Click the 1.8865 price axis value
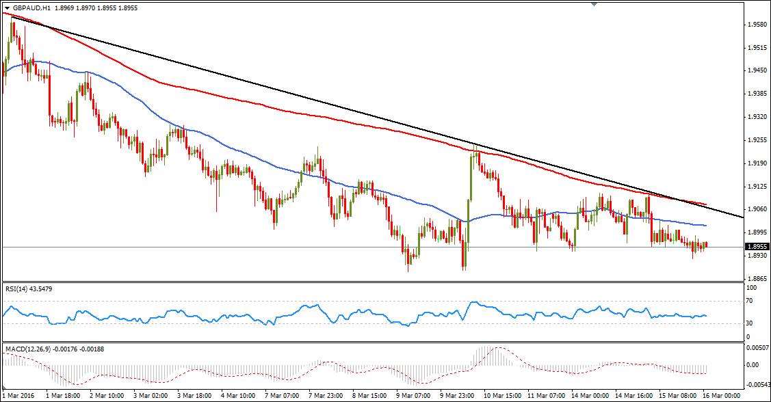The height and width of the screenshot is (402, 771). coord(757,279)
